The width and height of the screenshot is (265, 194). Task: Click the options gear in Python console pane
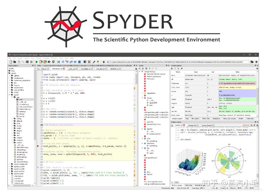(257, 125)
